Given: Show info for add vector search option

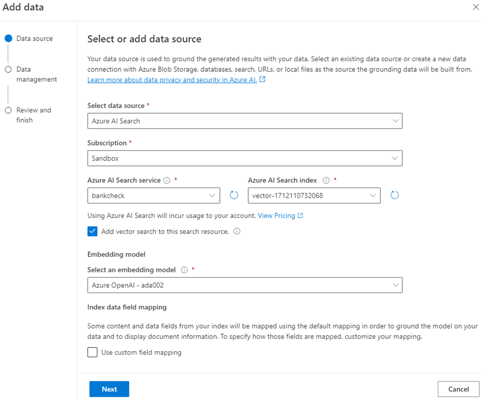Looking at the screenshot, I should pyautogui.click(x=237, y=231).
